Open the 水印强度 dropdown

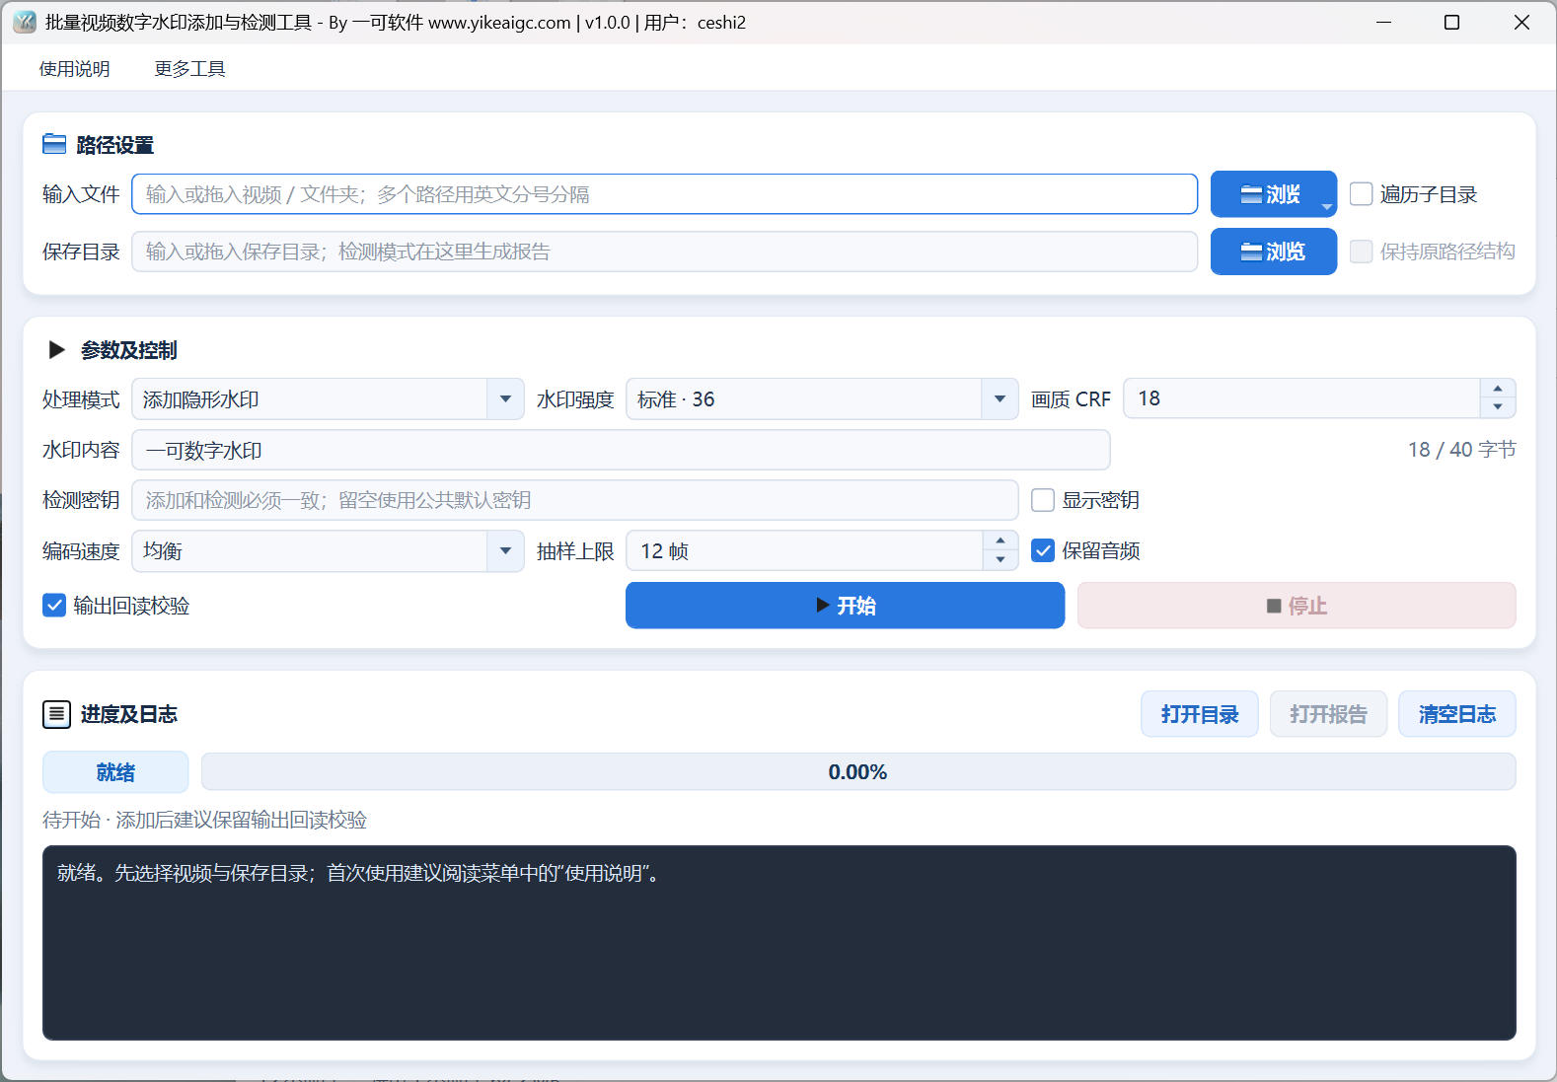tap(822, 399)
